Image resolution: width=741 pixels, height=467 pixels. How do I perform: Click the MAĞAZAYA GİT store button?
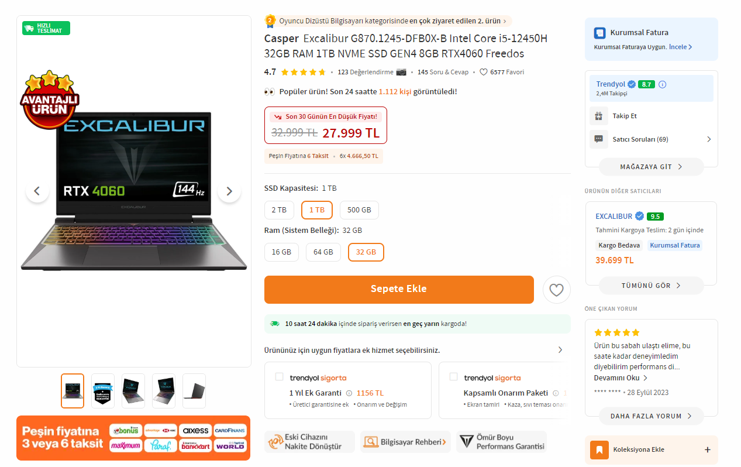[651, 167]
